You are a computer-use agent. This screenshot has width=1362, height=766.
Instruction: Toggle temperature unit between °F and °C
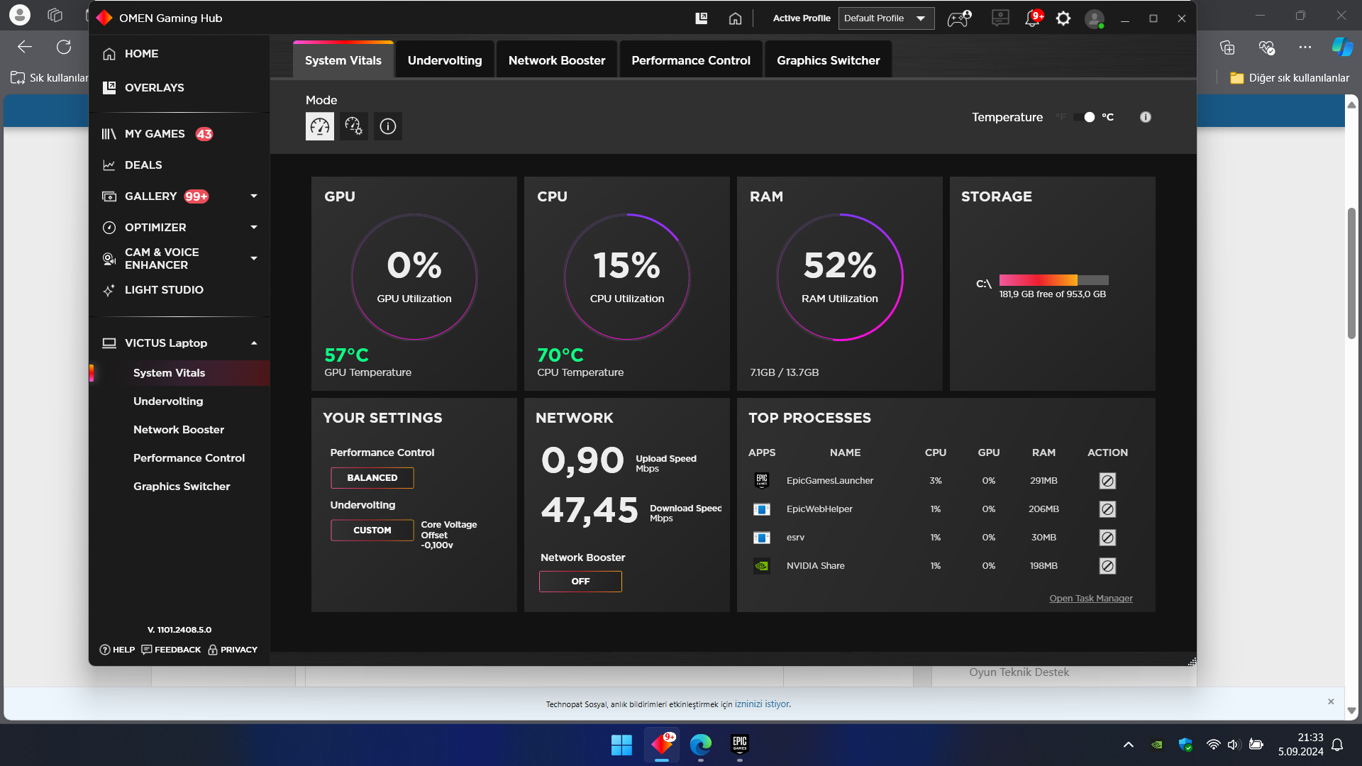click(1085, 117)
